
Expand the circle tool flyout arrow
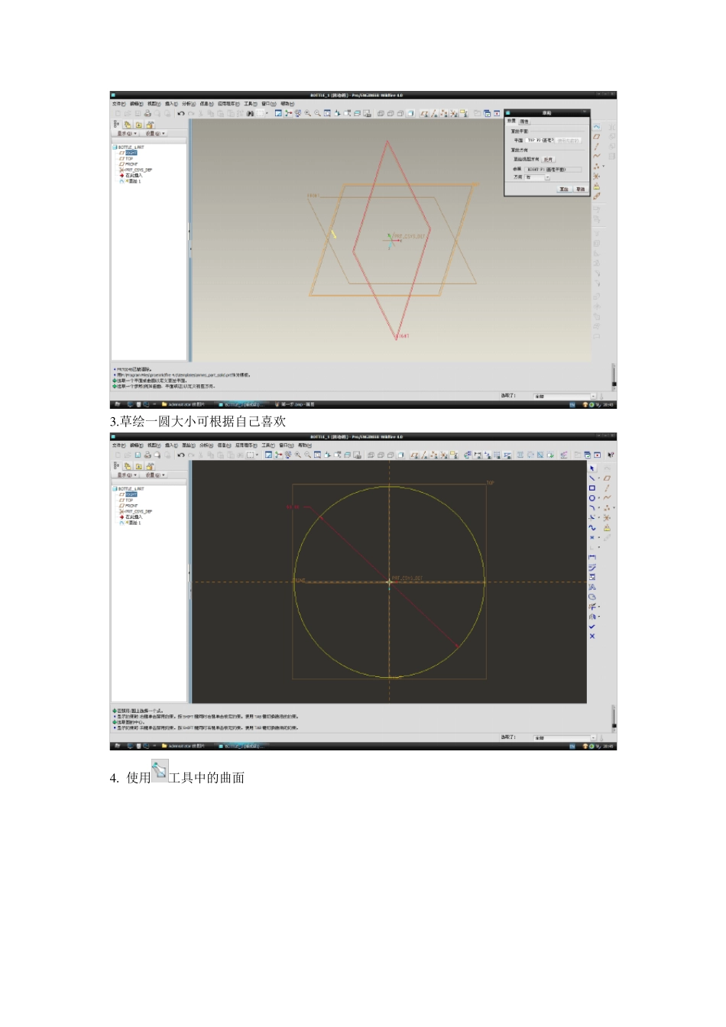pyautogui.click(x=599, y=497)
